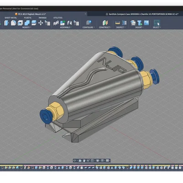Viewport: 183px width, 183px height.
Task: Click the last icon in Assemble group
Action: 76,23
